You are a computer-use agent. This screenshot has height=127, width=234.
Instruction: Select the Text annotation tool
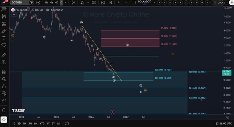click(x=4, y=38)
